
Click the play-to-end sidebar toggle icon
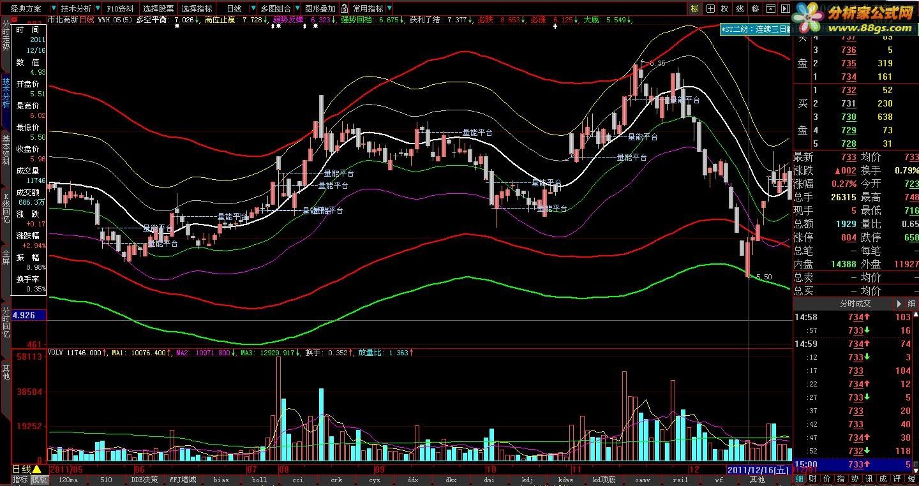(x=784, y=9)
